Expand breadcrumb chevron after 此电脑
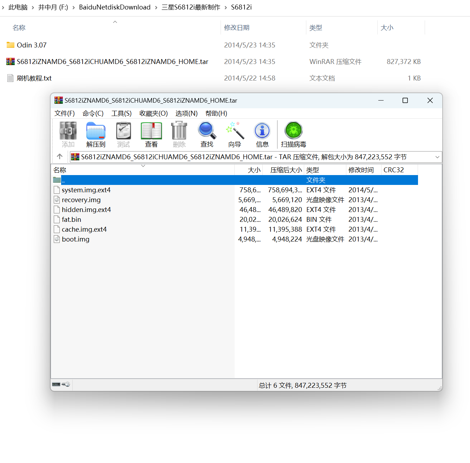470x463 pixels. click(x=33, y=7)
